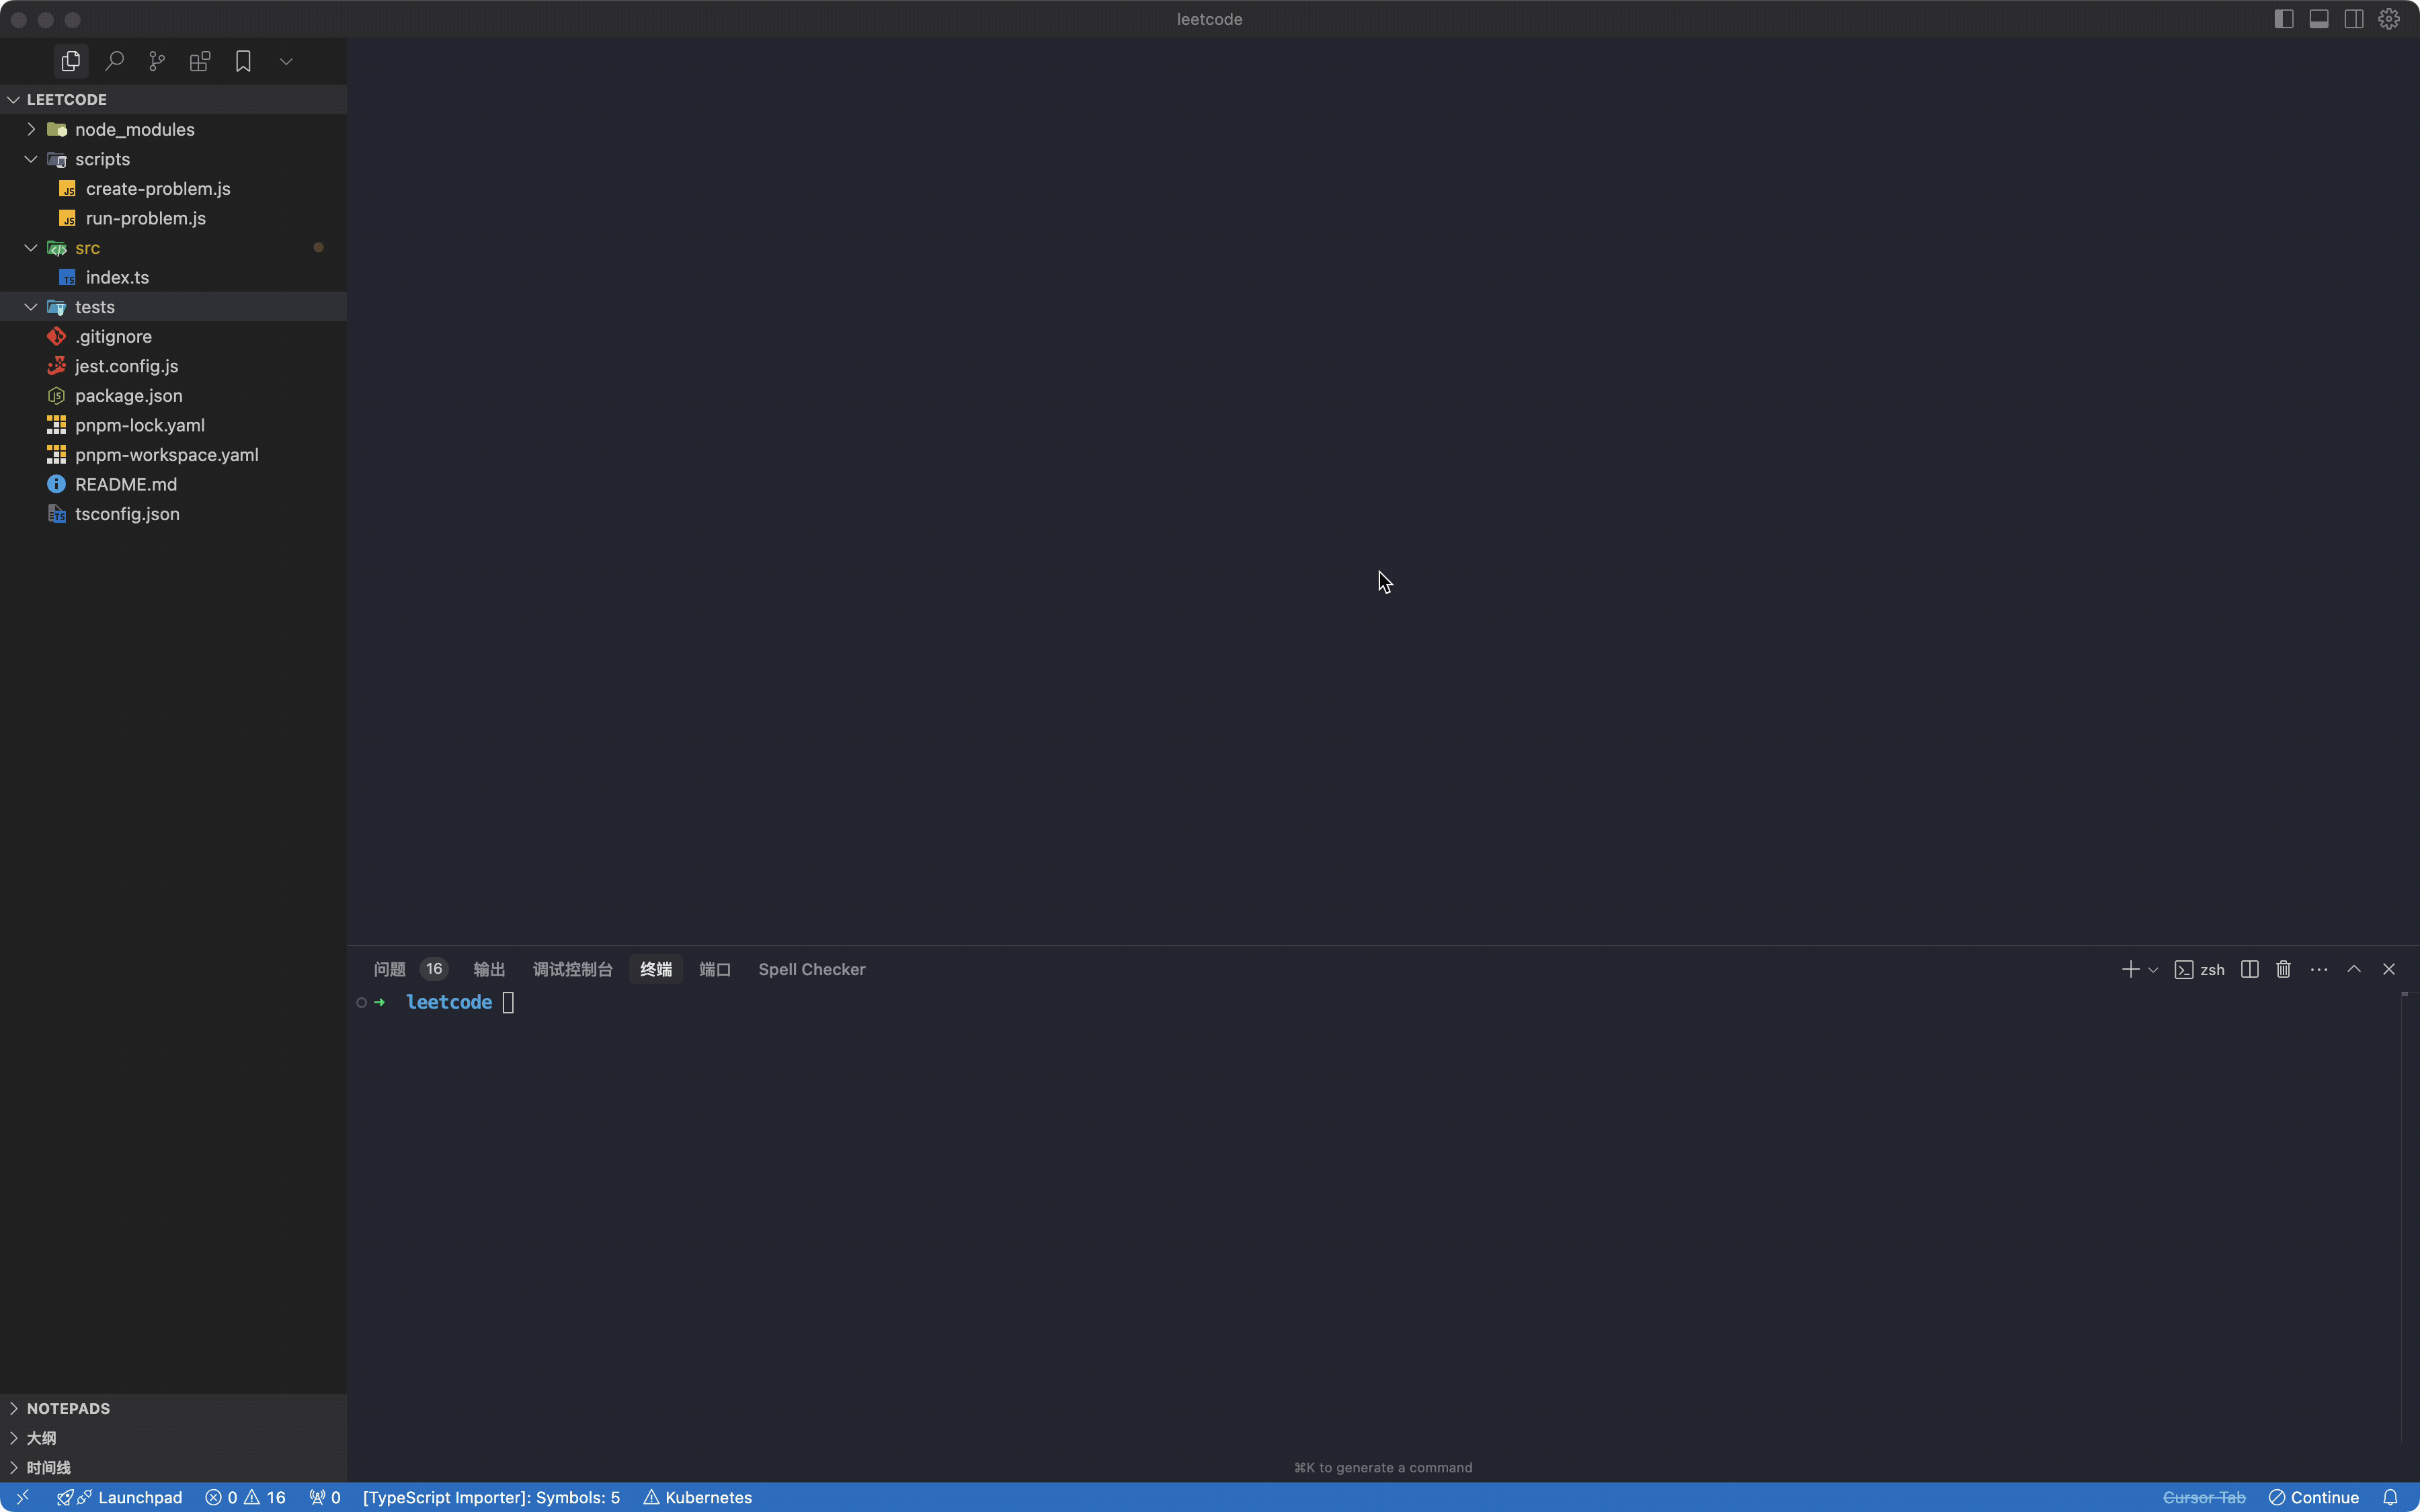Open the Search view icon
Image resolution: width=2420 pixels, height=1512 pixels.
114,62
